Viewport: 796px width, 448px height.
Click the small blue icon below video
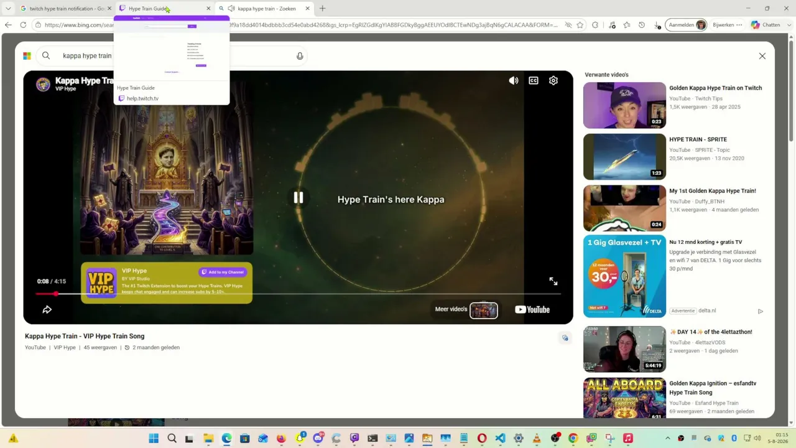pyautogui.click(x=565, y=338)
